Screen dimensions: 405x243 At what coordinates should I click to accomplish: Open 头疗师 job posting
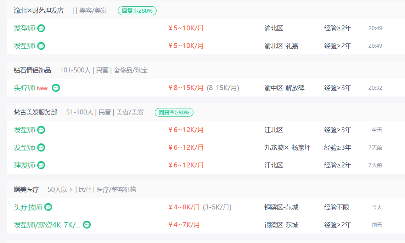point(24,88)
